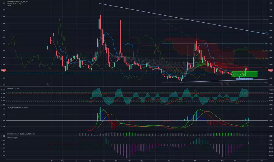Select the 100.00% Fibonacci level label
Image resolution: width=274 pixels, height=162 pixels.
pos(265,20)
